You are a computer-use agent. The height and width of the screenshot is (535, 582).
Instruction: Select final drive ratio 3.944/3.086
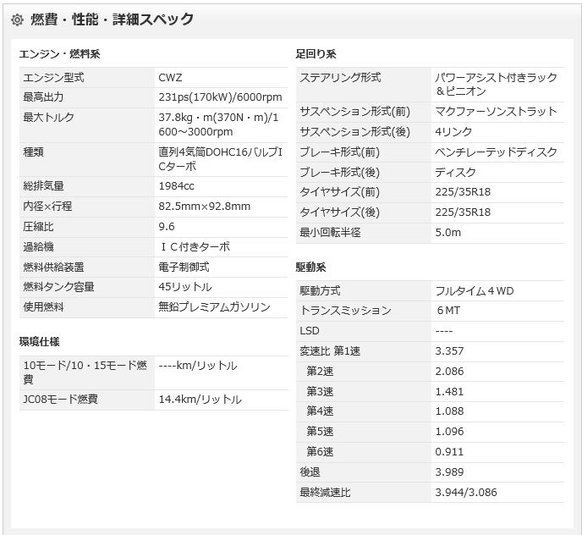pyautogui.click(x=466, y=493)
